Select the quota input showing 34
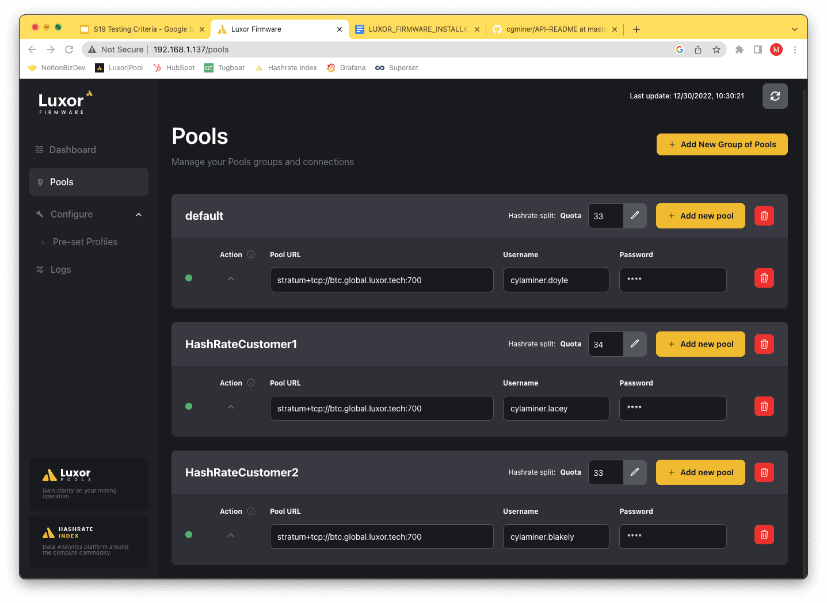 [605, 344]
